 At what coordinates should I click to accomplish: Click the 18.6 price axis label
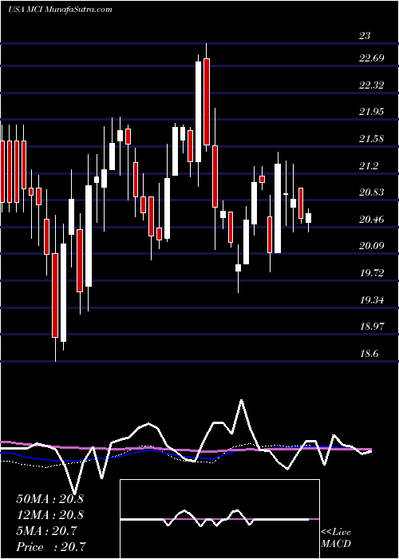tap(369, 354)
